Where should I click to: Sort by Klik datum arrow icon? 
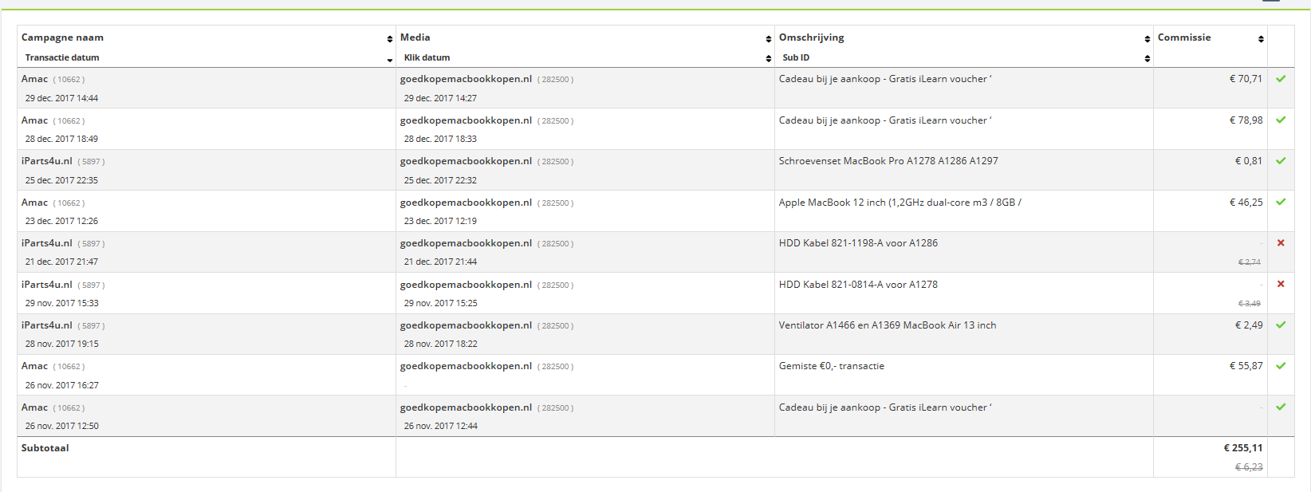click(768, 58)
